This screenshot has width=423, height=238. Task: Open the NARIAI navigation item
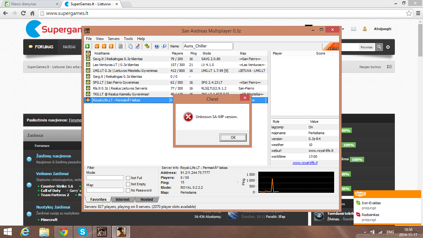pyautogui.click(x=69, y=47)
